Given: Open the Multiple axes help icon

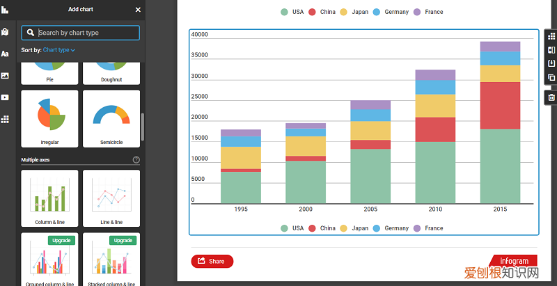Looking at the screenshot, I should (x=136, y=160).
